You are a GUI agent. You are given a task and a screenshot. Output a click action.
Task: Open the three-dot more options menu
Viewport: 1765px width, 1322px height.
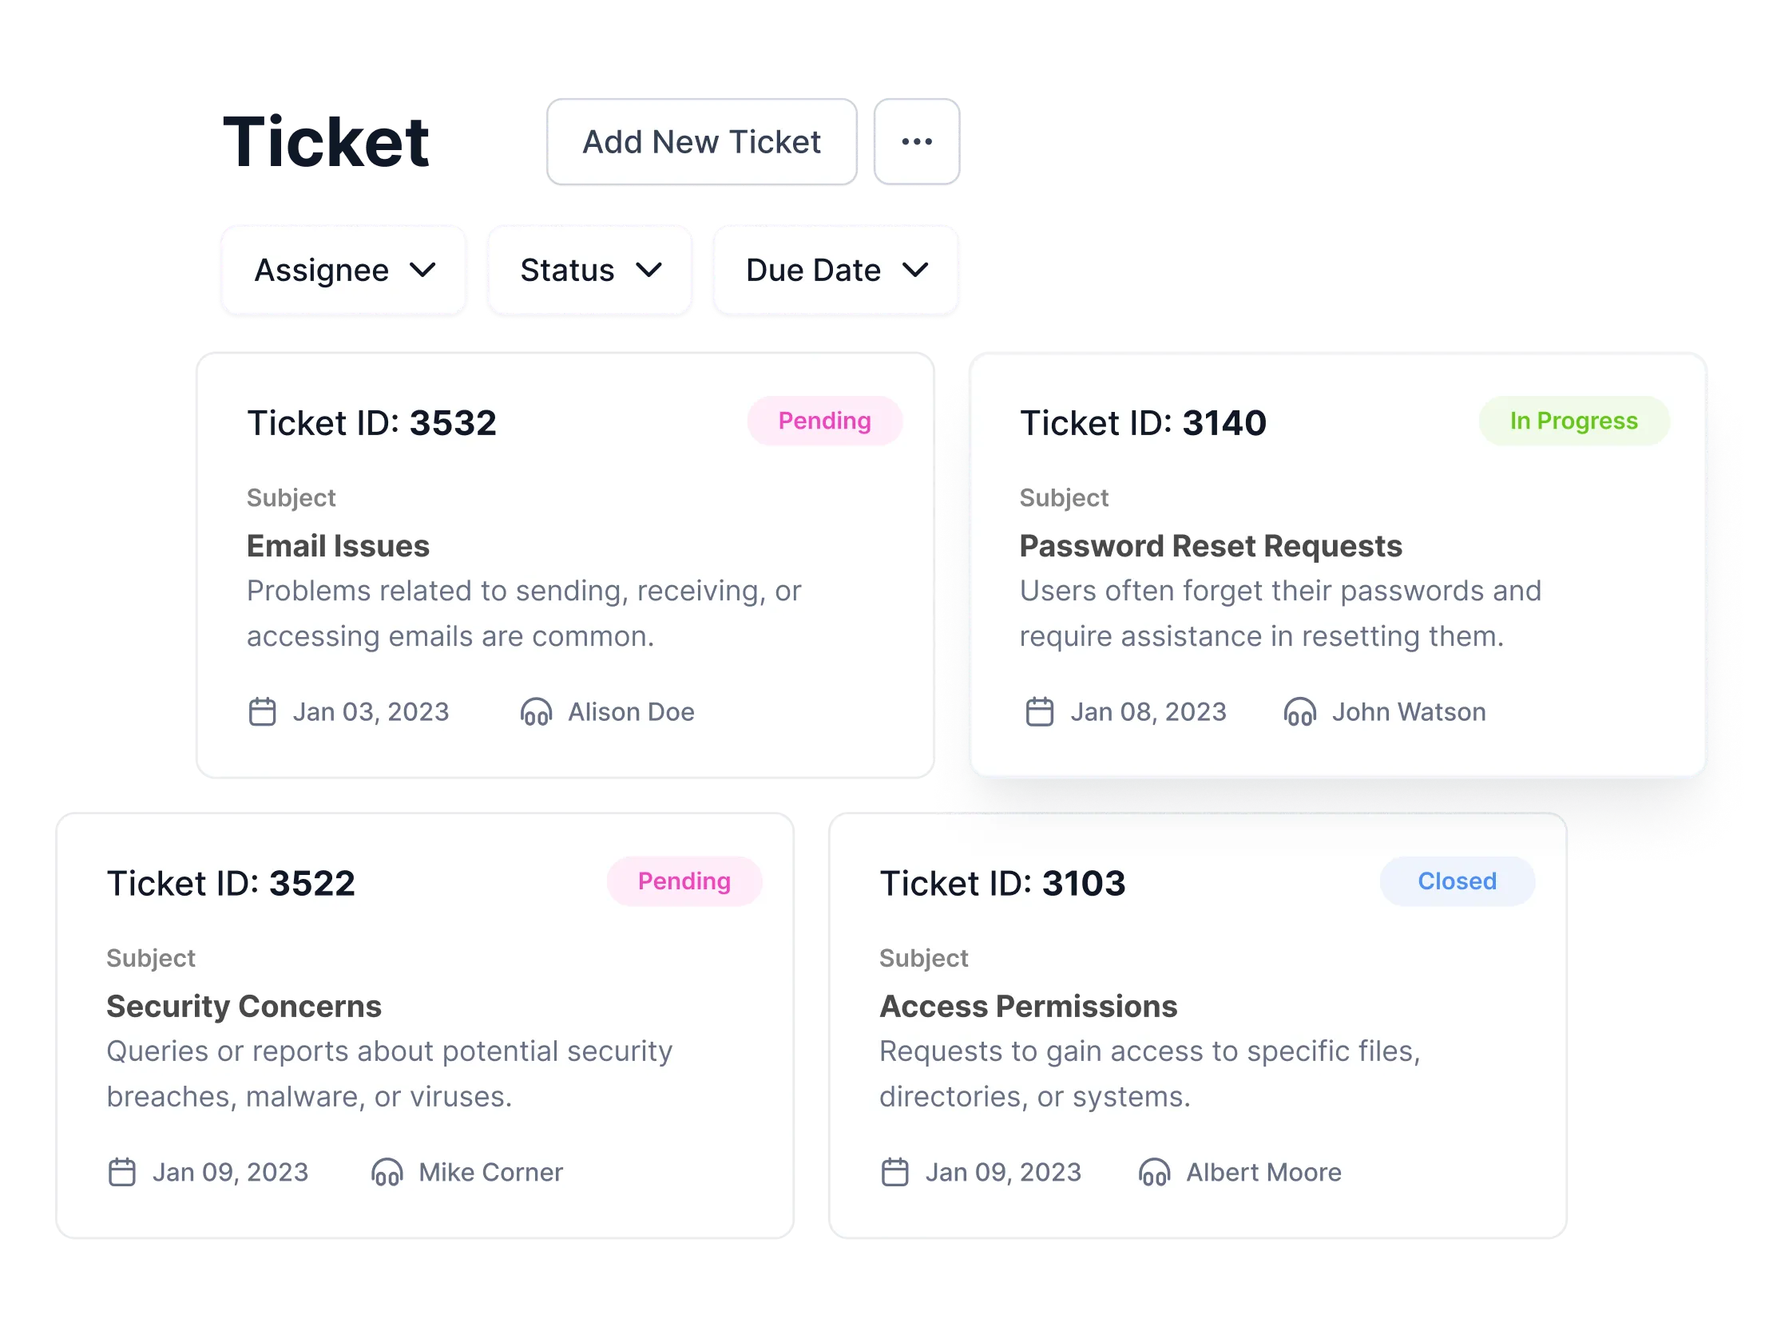916,142
